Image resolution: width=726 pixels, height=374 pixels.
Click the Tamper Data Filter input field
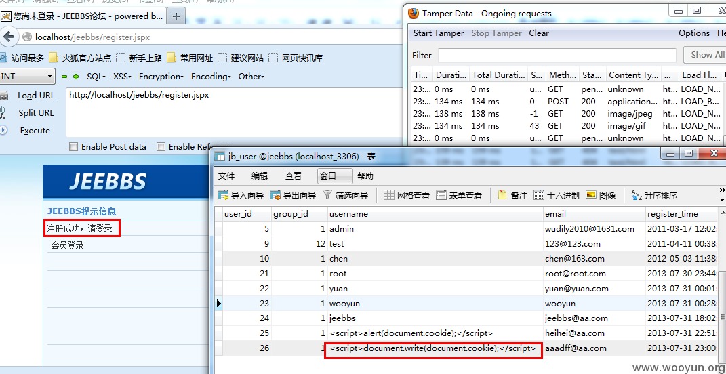pyautogui.click(x=557, y=55)
